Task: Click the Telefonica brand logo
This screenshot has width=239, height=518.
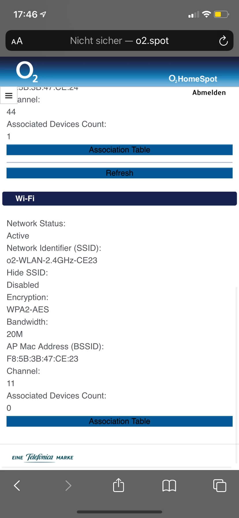Action: pos(42,457)
